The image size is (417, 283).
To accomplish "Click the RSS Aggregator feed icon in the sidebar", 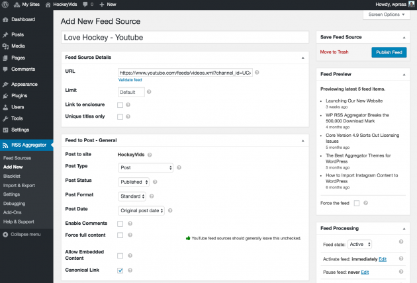I will [5, 145].
